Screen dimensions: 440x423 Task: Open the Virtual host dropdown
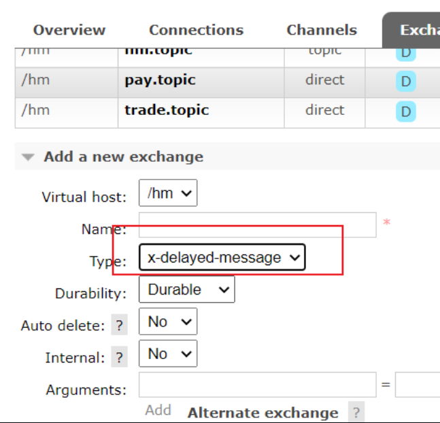pos(168,194)
